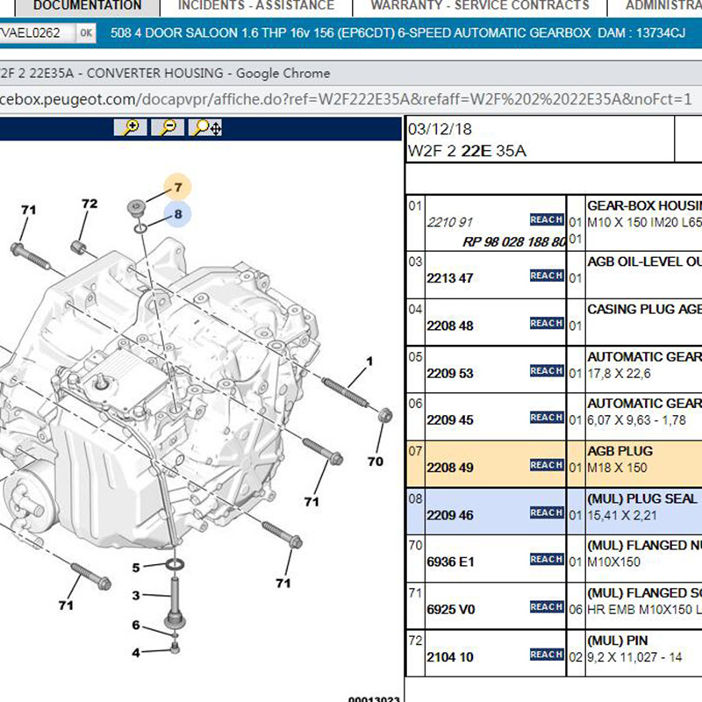This screenshot has width=702, height=702.
Task: Click part number 6925 V0
Action: (449, 608)
